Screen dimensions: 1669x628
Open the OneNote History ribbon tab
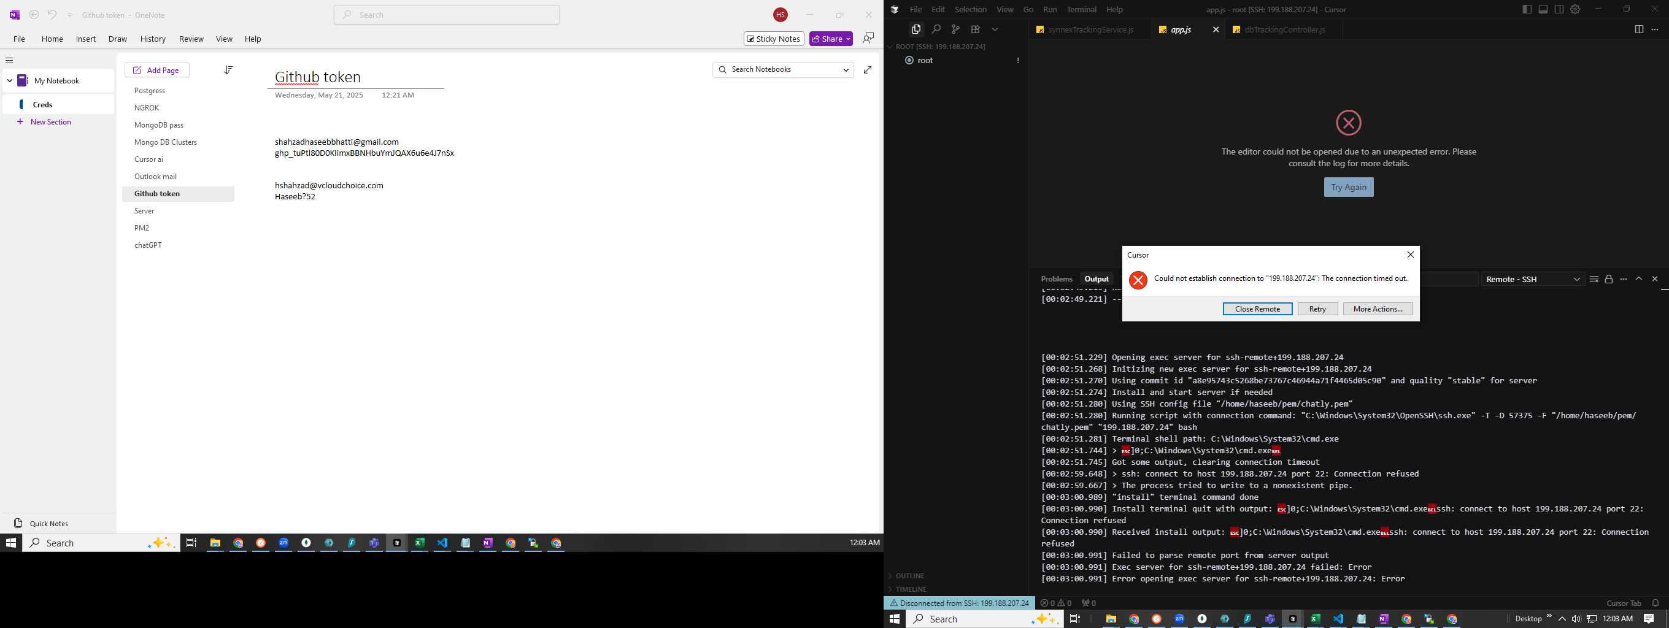153,39
